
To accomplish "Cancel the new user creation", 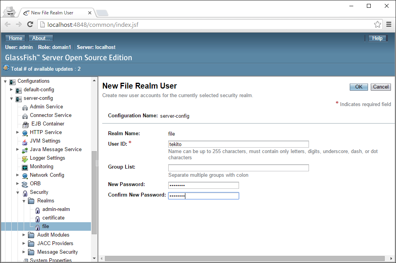I will (380, 87).
